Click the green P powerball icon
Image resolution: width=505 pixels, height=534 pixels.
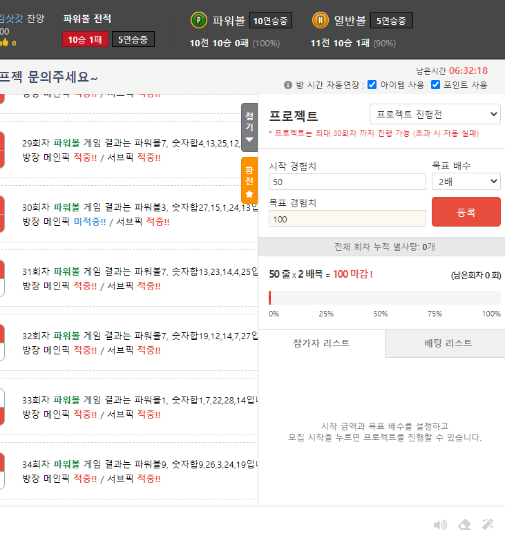click(x=199, y=21)
